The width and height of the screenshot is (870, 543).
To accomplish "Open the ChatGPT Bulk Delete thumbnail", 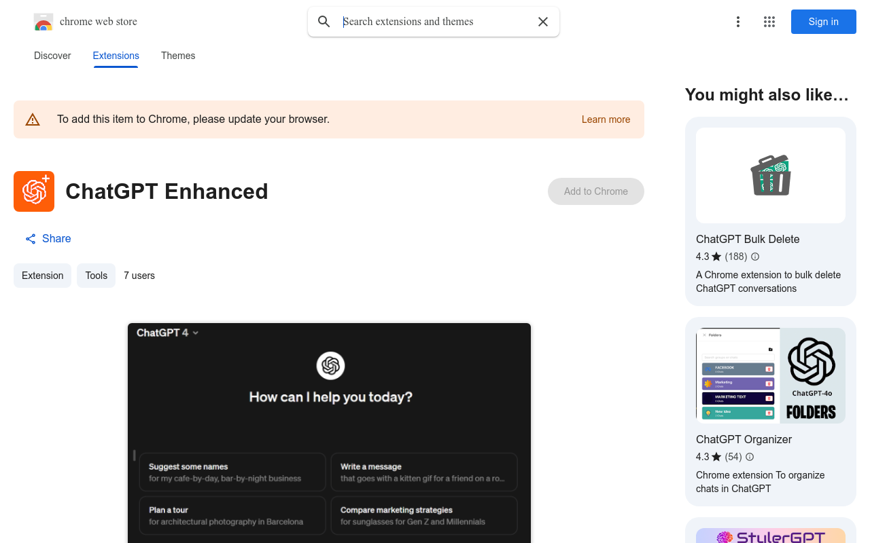I will pyautogui.click(x=770, y=175).
